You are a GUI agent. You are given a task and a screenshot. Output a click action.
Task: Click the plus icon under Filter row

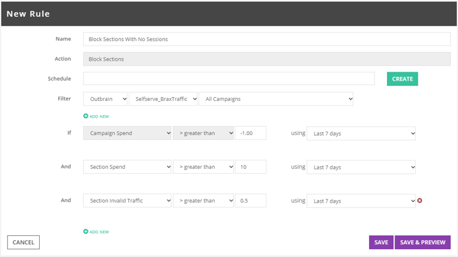(x=86, y=116)
